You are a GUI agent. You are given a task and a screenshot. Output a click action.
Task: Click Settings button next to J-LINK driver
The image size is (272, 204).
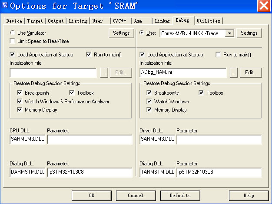click(249, 33)
